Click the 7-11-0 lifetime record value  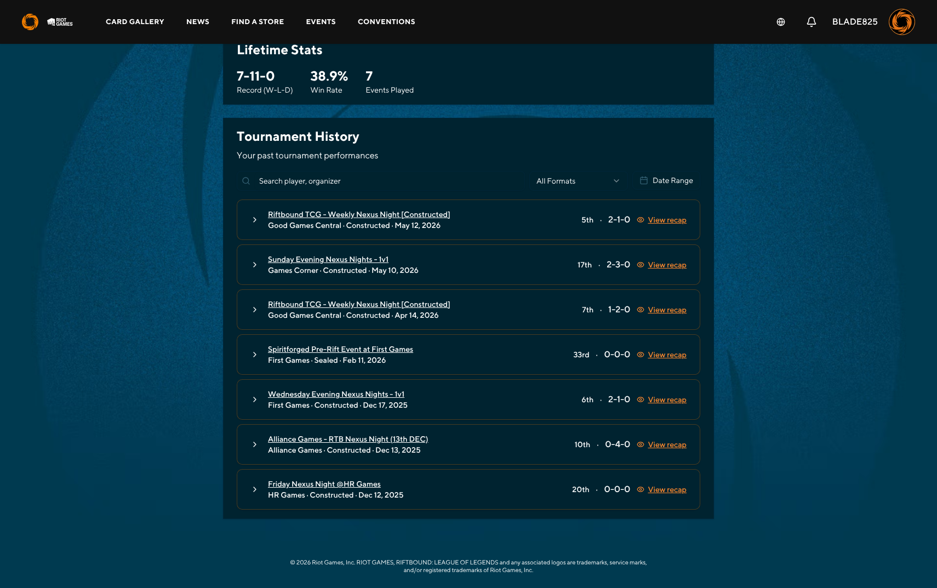(255, 76)
